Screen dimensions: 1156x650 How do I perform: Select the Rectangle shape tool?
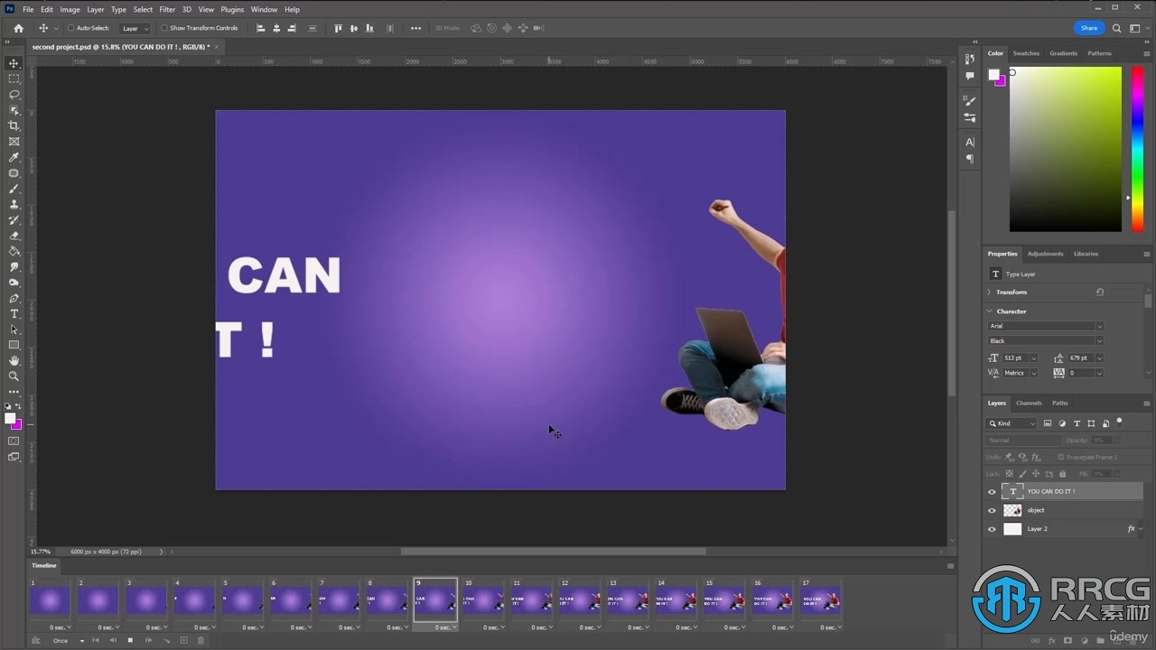pyautogui.click(x=14, y=345)
